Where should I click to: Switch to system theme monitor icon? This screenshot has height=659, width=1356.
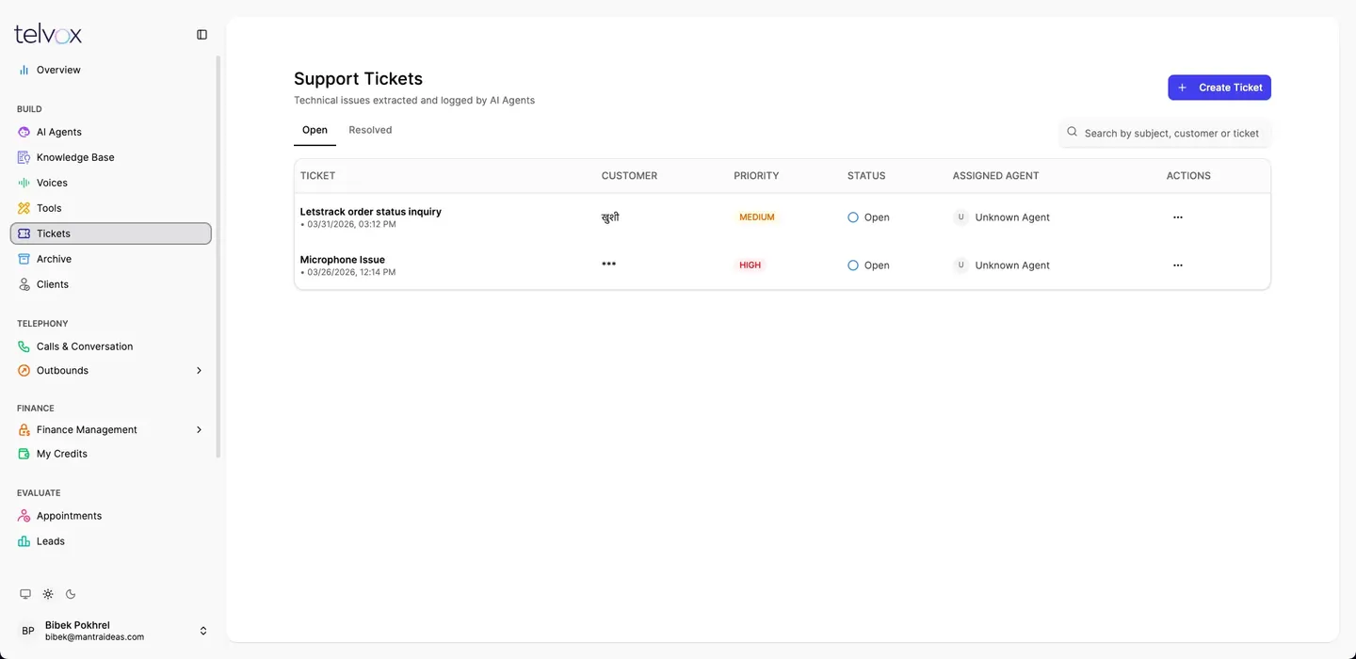[x=25, y=594]
